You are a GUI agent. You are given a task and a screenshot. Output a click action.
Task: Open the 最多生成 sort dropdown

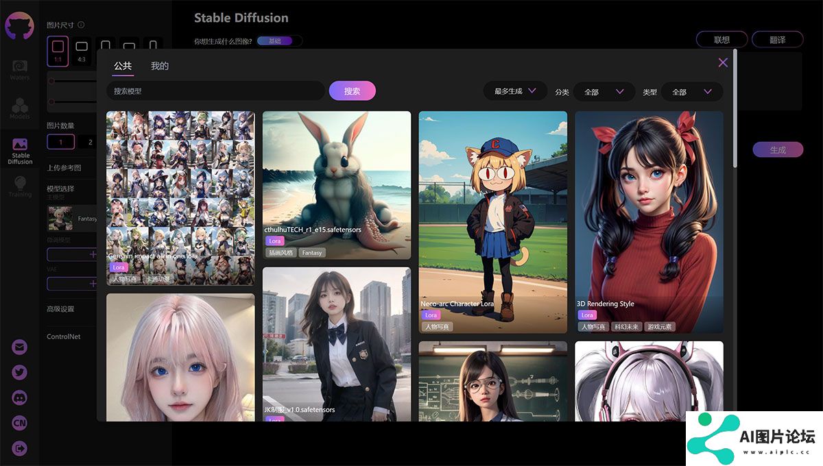[x=515, y=91]
